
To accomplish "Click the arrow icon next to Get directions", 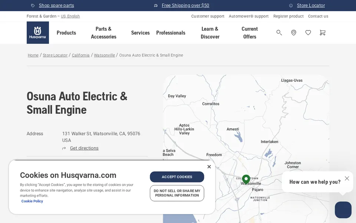I will click(x=64, y=148).
